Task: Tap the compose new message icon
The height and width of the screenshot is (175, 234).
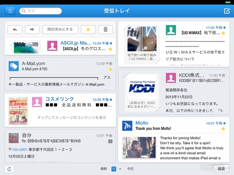Action: (227, 11)
